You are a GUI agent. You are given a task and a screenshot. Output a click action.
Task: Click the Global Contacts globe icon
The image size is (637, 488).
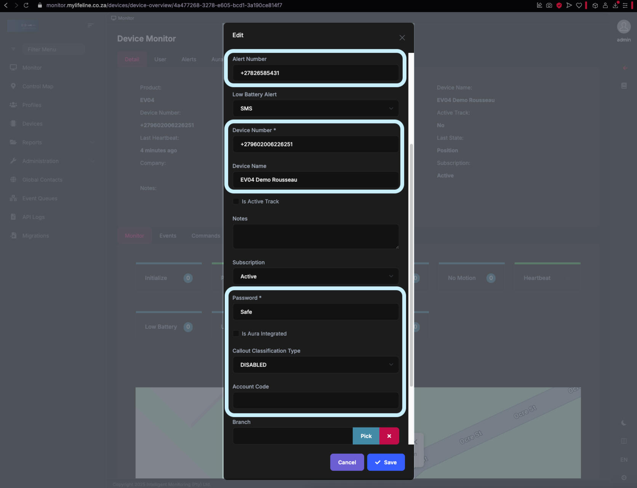point(13,179)
